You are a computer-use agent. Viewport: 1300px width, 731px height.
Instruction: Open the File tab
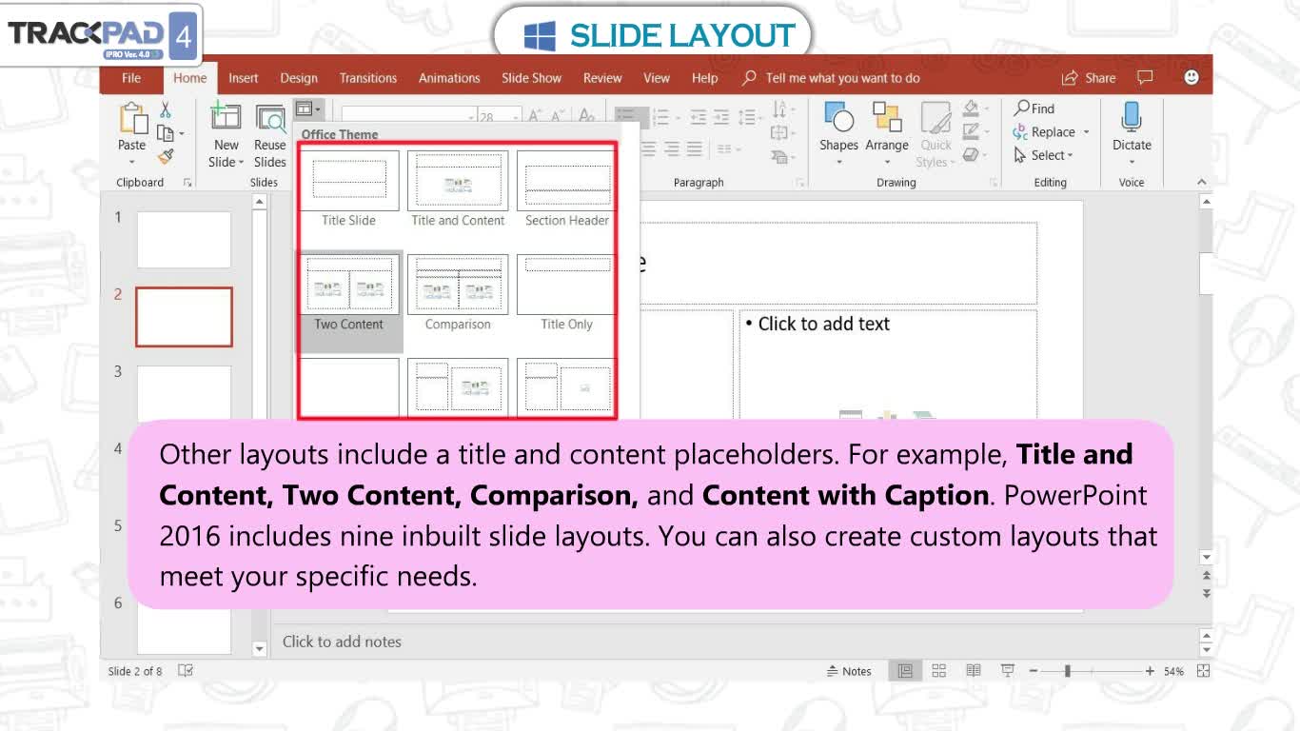click(131, 78)
